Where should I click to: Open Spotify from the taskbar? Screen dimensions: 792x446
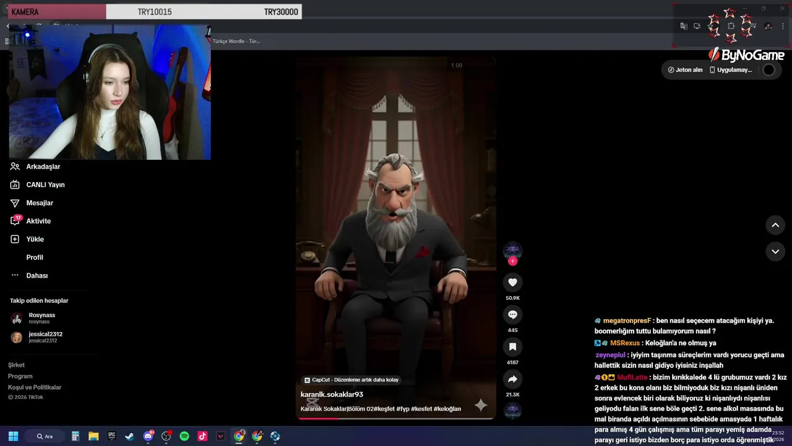tap(184, 436)
